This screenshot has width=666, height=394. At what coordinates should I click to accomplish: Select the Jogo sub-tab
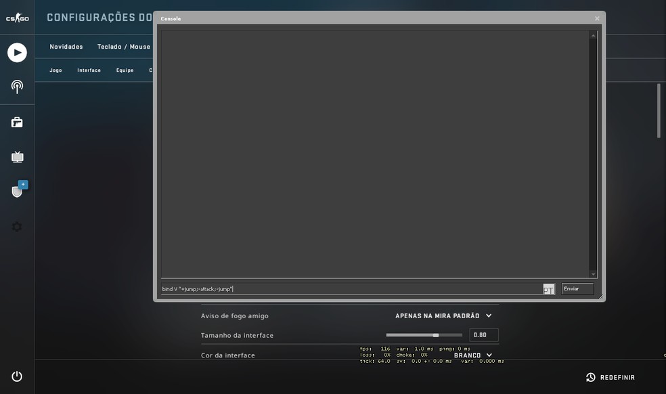tap(56, 70)
